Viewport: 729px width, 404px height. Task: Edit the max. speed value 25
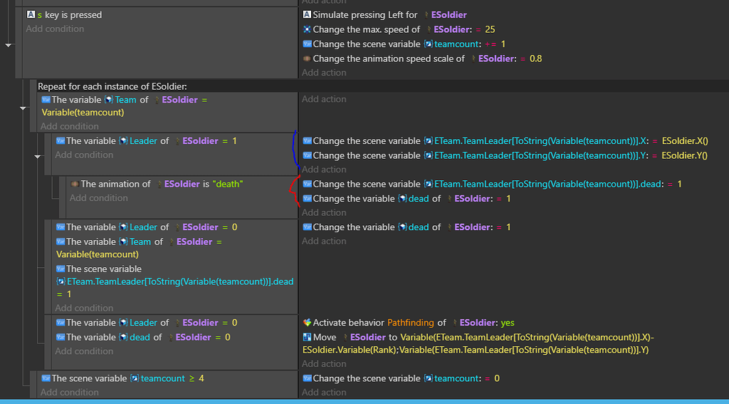(488, 29)
